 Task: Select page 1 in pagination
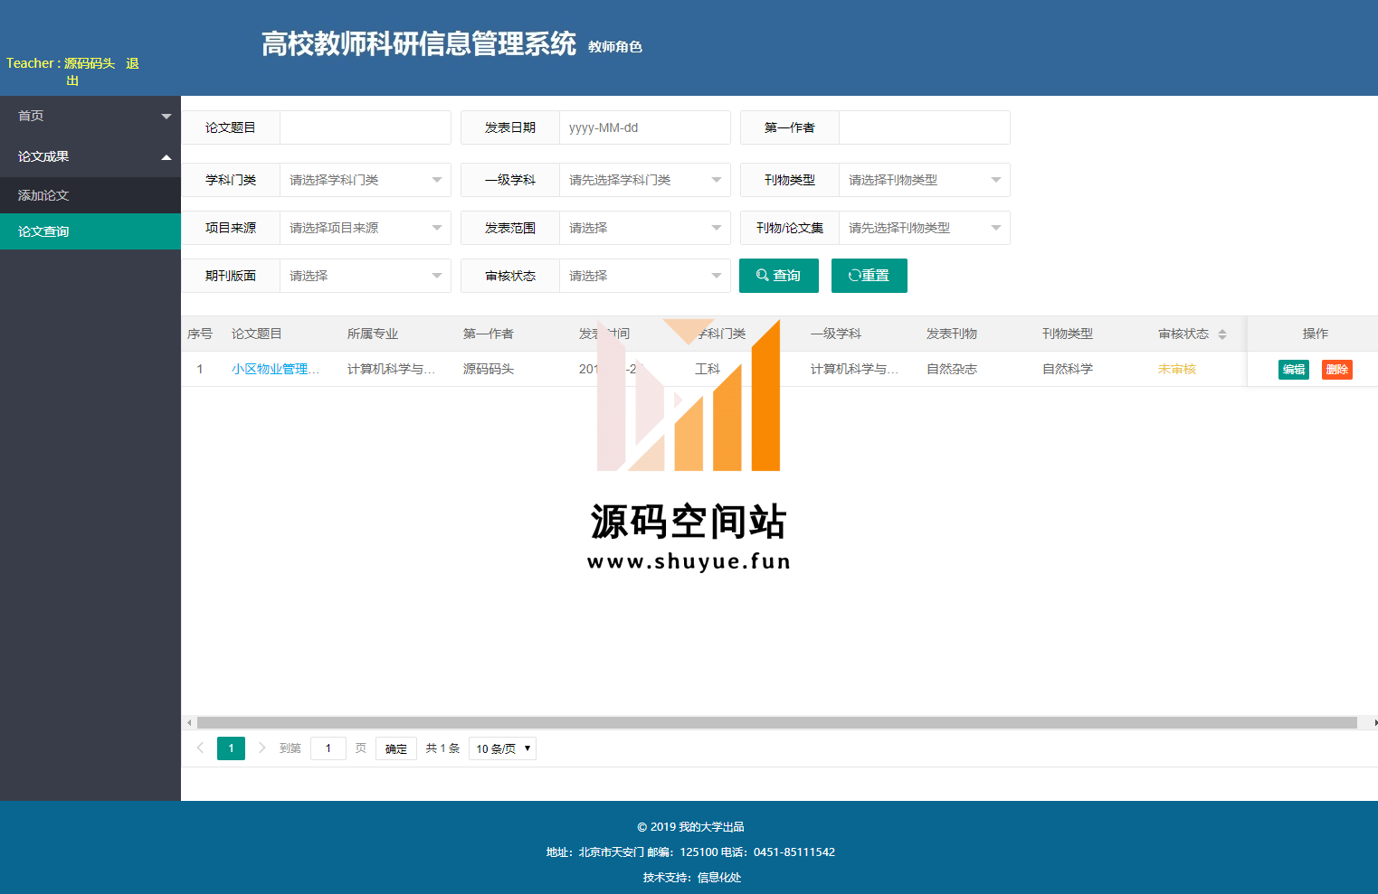[231, 748]
